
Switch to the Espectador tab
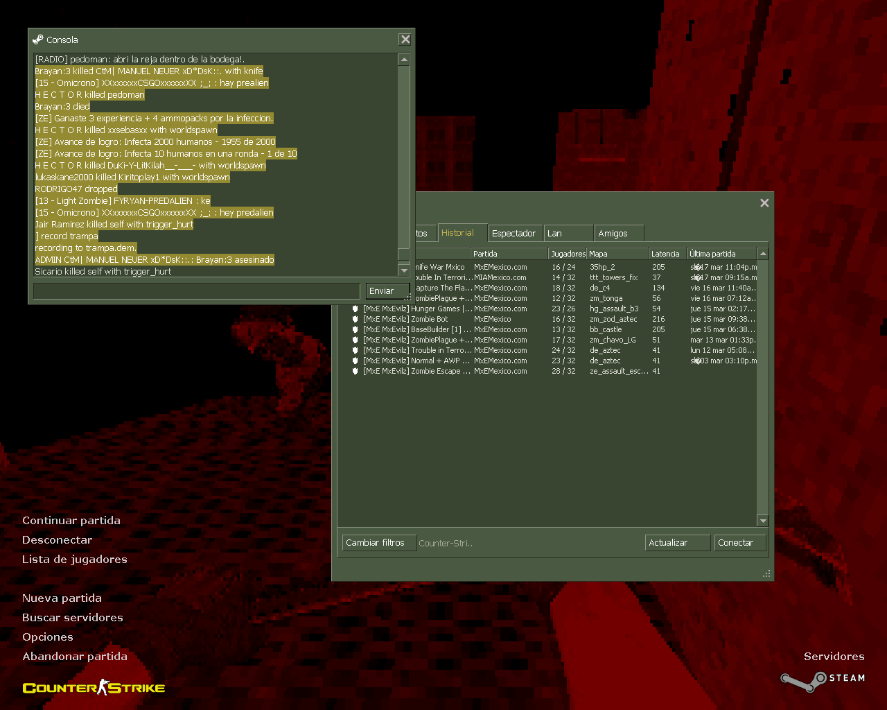[x=513, y=233]
